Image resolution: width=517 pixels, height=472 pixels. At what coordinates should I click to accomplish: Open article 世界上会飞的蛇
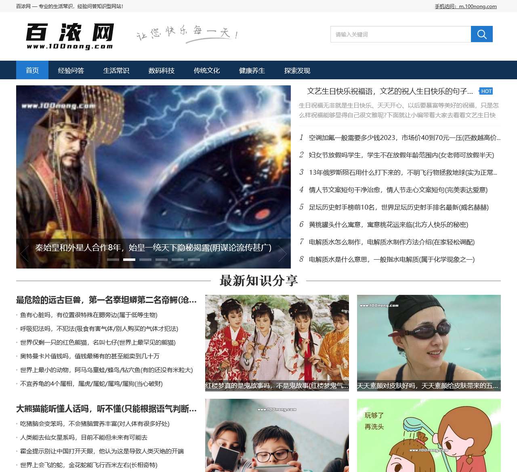[89, 465]
